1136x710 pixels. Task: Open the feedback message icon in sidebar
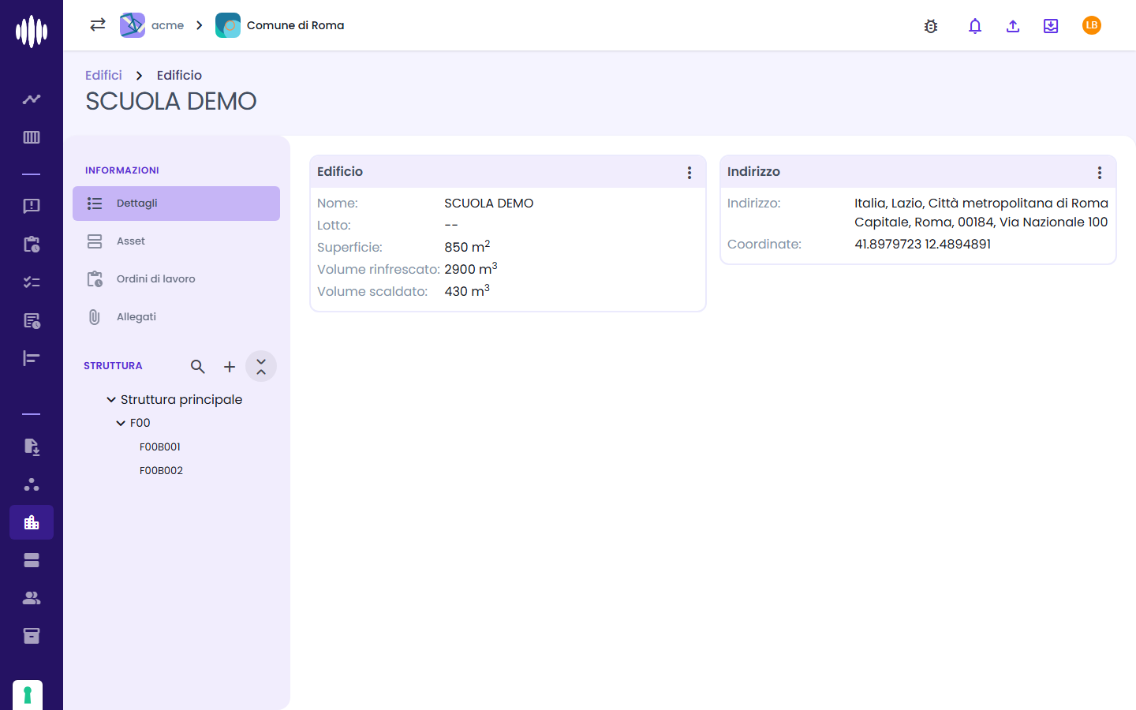tap(32, 206)
